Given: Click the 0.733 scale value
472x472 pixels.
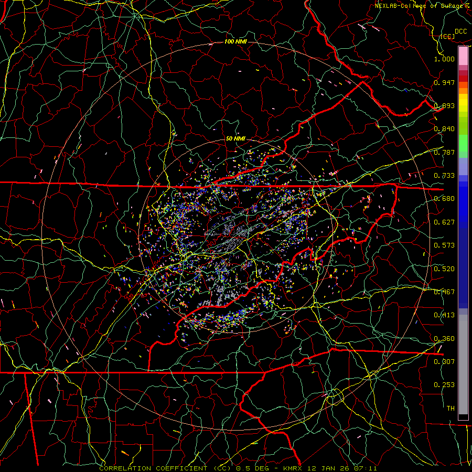Looking at the screenshot, I should pyautogui.click(x=444, y=176).
